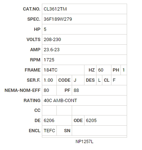Select the NEMA-NOM-EFF value 80
The width and height of the screenshot is (142, 150).
(46, 90)
